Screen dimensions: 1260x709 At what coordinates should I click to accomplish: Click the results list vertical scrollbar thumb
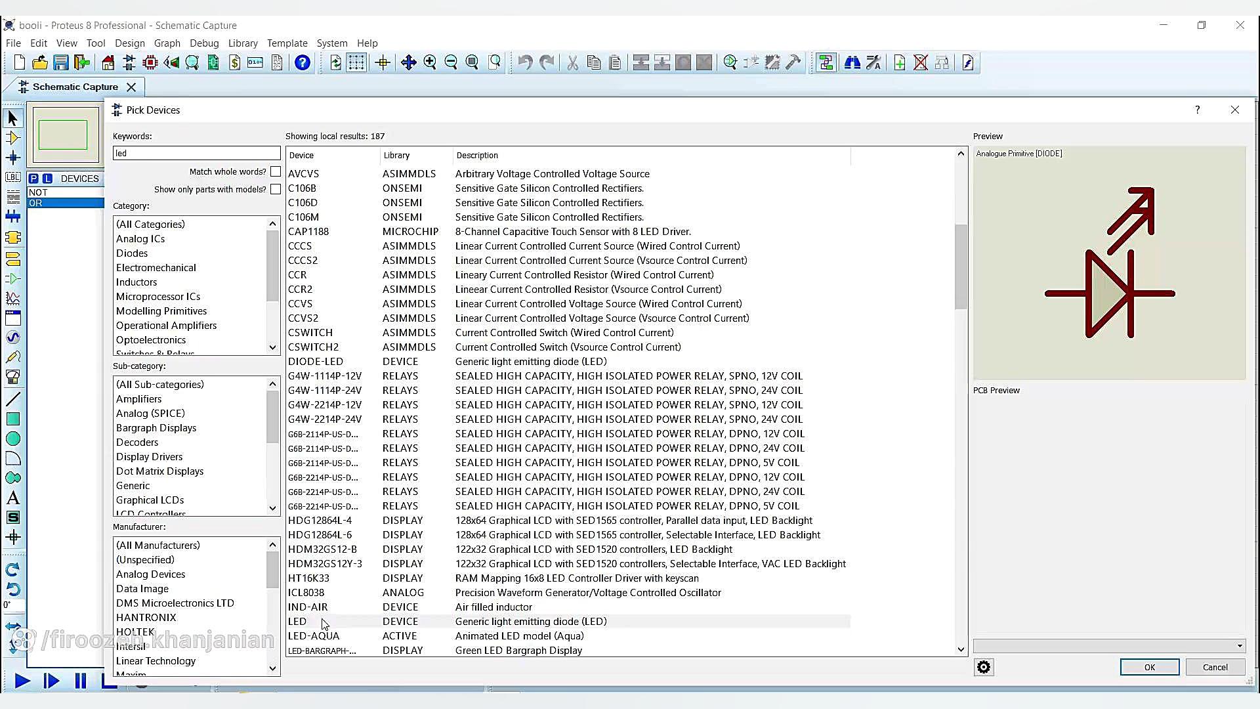(x=961, y=267)
